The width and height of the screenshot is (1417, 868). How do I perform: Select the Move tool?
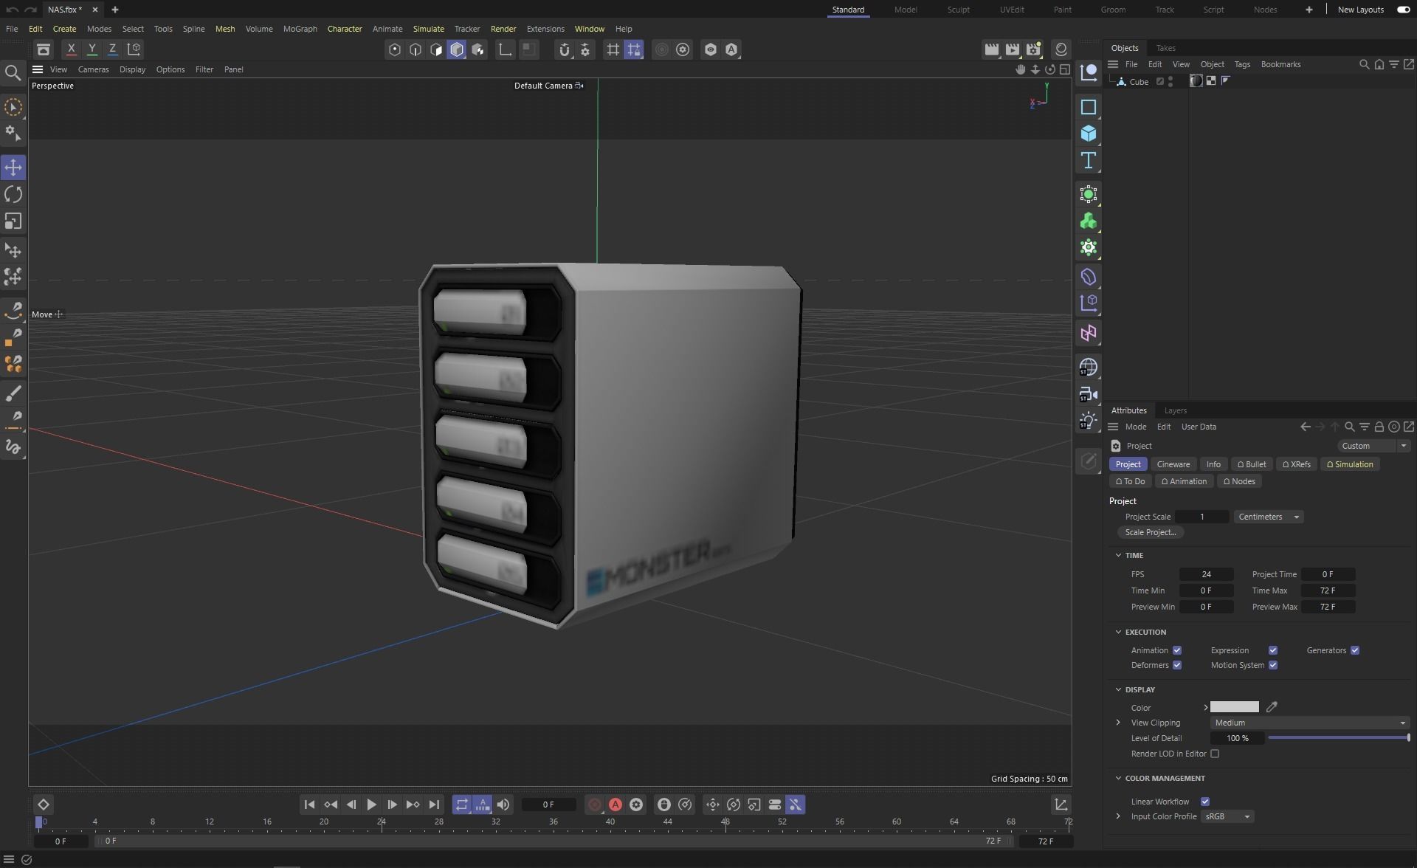[x=13, y=168]
